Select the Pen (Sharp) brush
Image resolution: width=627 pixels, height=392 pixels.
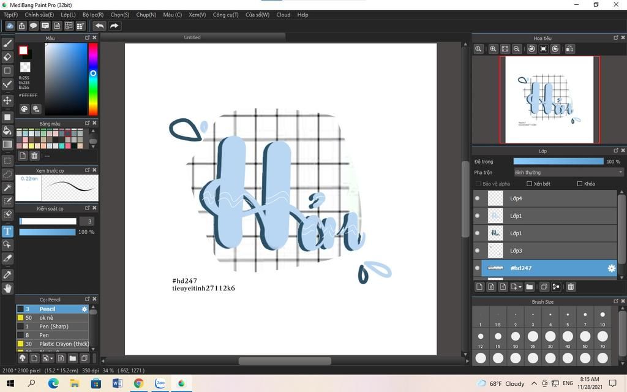click(x=53, y=326)
